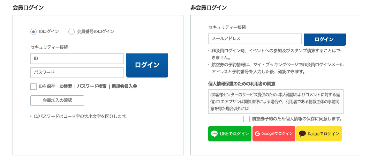Screen dimensions: 377x162
Task: Log in with the LINEでログイン button
Action: (x=230, y=134)
